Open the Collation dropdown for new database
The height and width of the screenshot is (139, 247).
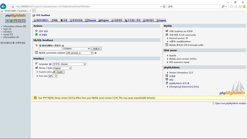pyautogui.click(x=77, y=48)
